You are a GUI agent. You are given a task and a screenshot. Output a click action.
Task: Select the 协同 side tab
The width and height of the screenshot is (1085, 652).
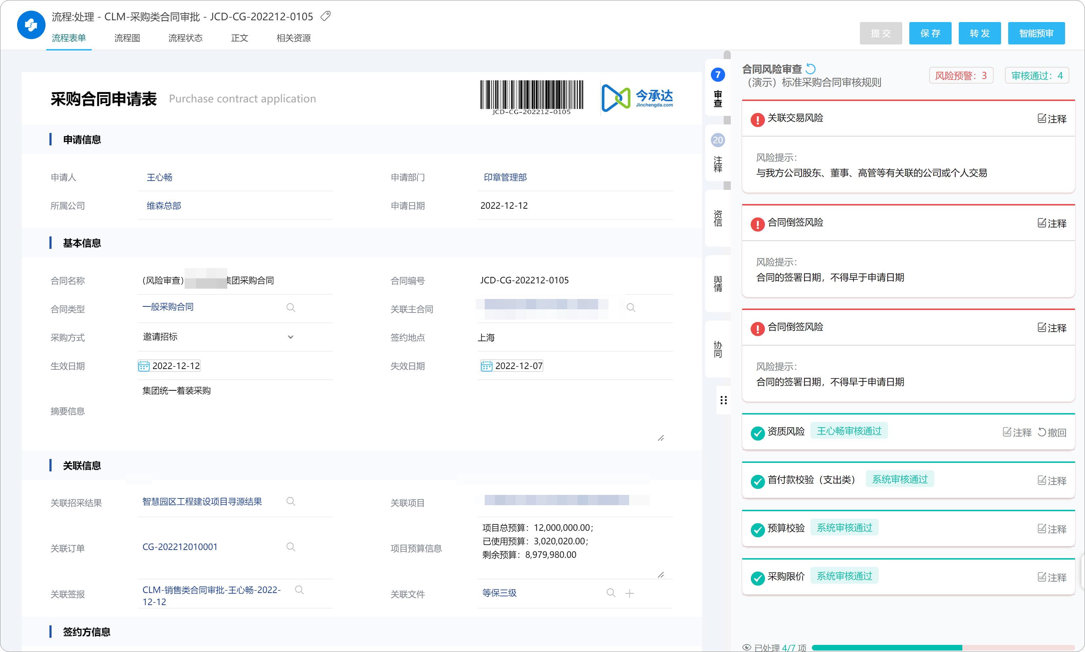tap(718, 349)
